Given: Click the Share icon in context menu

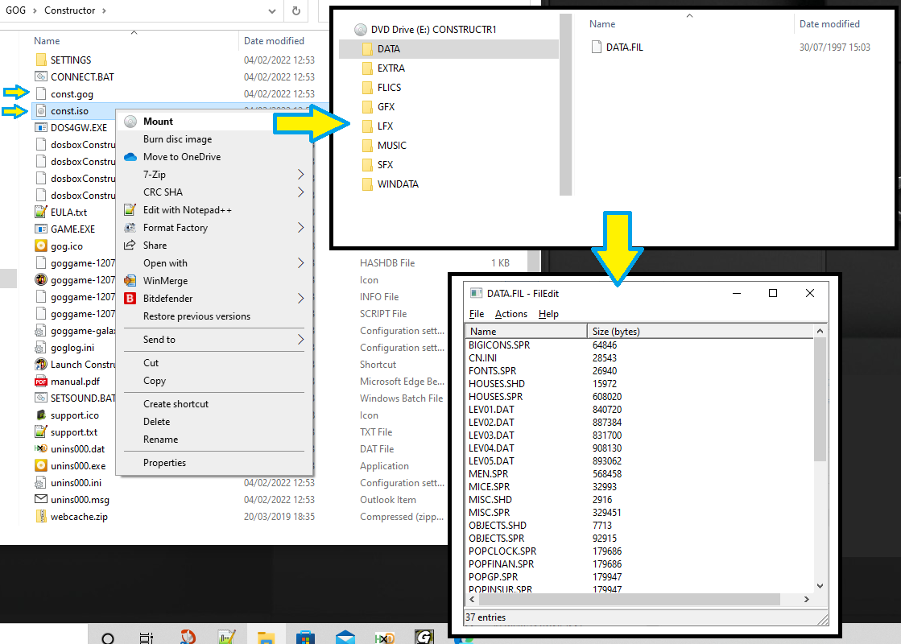Looking at the screenshot, I should tap(130, 246).
